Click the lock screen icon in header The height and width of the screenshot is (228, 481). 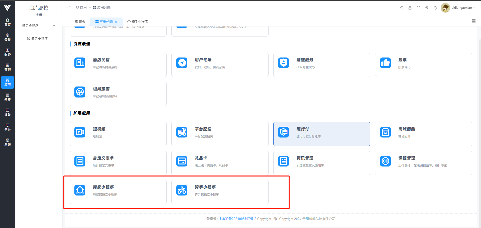tap(410, 8)
